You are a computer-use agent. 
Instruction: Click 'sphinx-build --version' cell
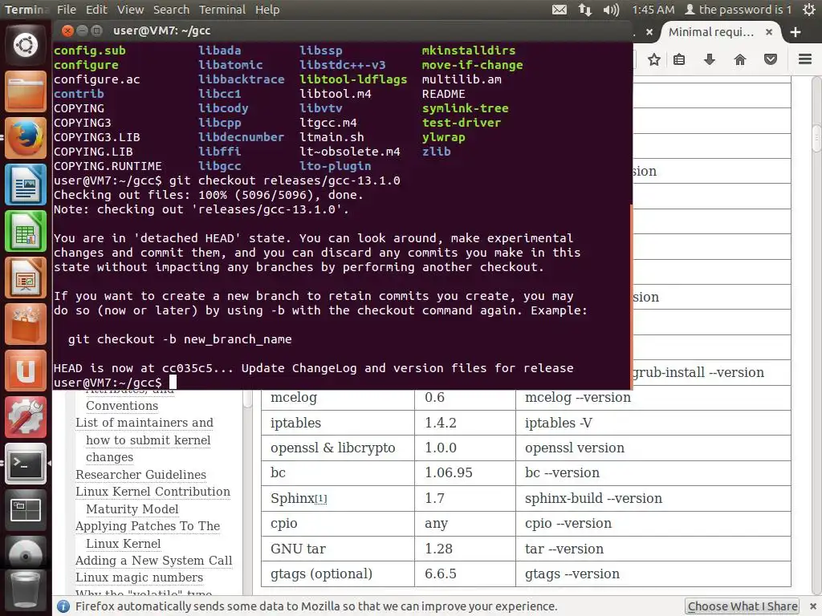653,498
